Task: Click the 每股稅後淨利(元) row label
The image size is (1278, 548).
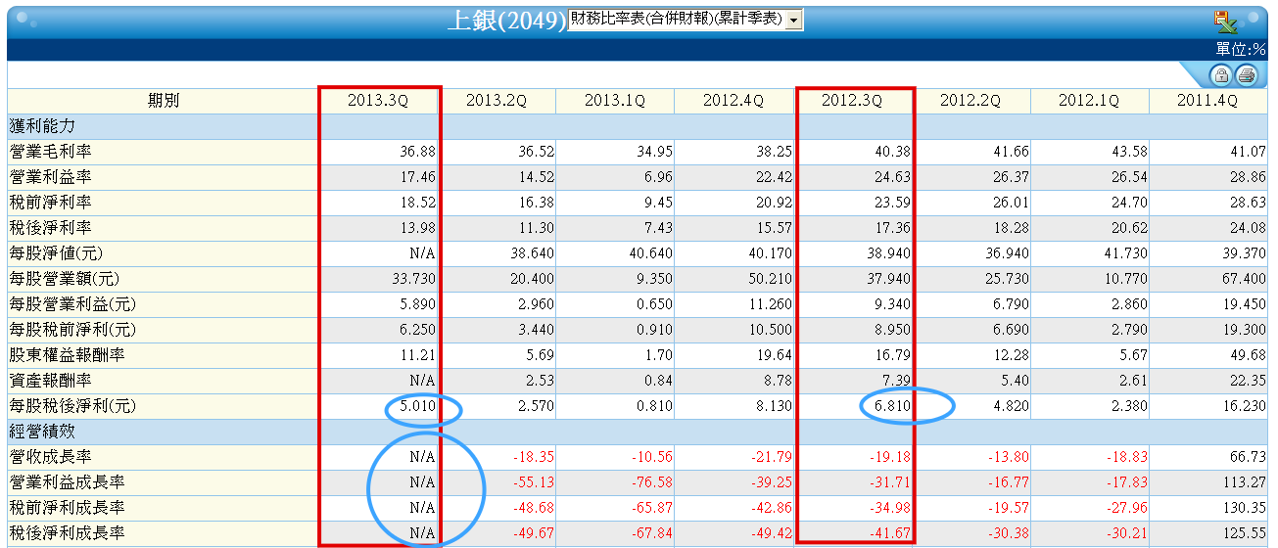Action: [72, 406]
